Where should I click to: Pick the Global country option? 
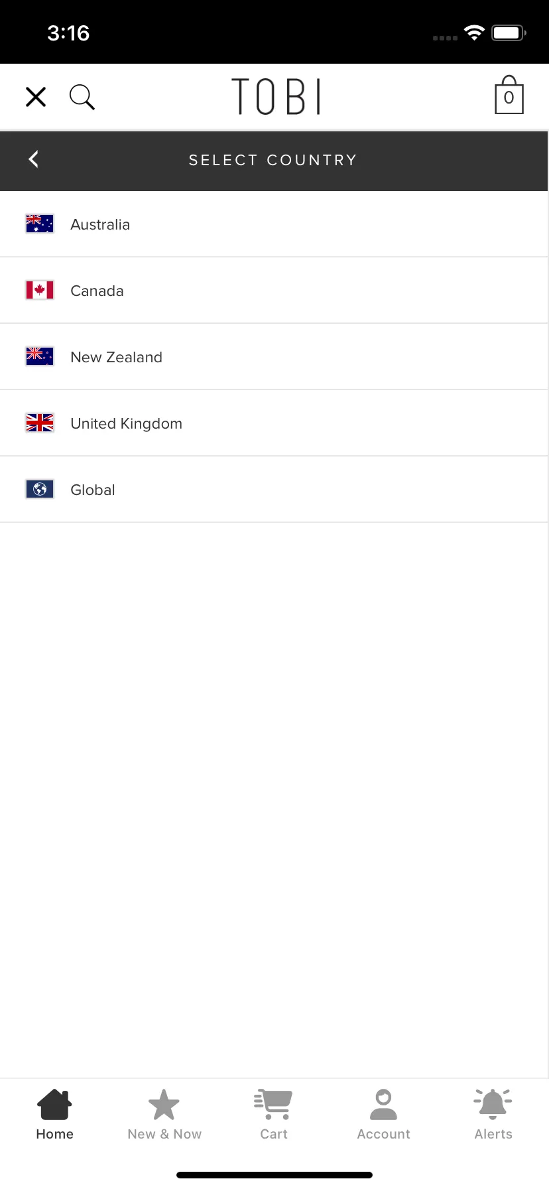[274, 490]
